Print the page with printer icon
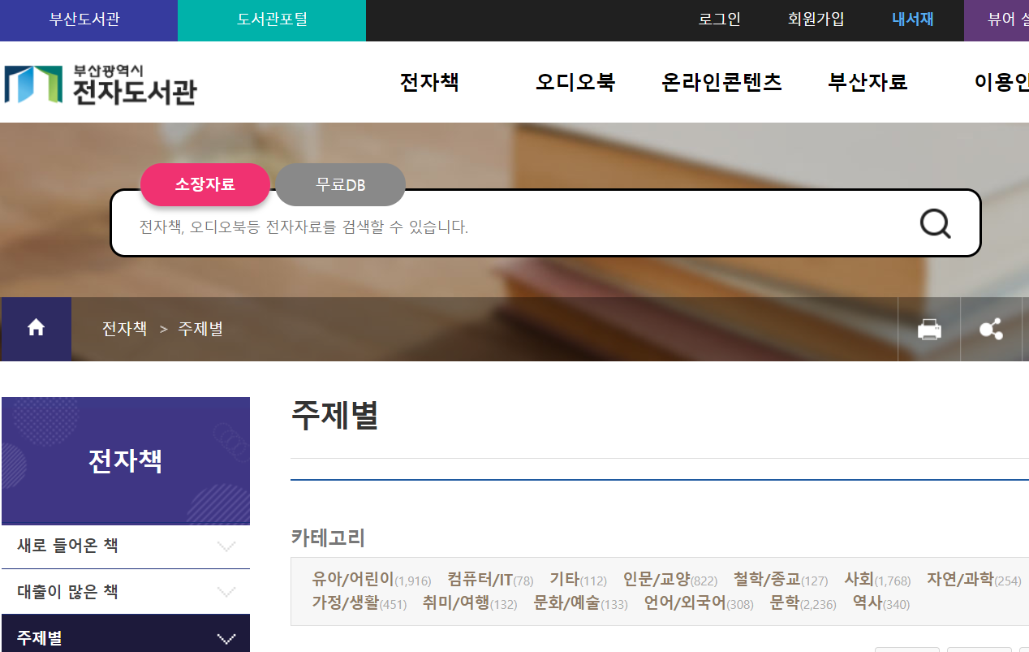Viewport: 1029px width, 652px height. pos(929,330)
